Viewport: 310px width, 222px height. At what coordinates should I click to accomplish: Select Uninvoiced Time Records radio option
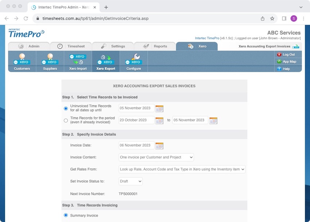pyautogui.click(x=66, y=108)
